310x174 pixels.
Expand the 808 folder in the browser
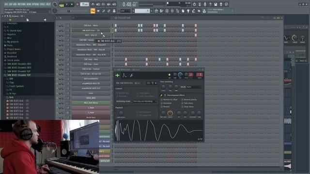11,79
